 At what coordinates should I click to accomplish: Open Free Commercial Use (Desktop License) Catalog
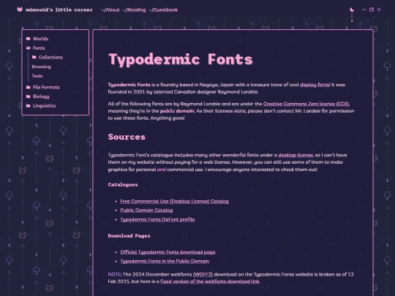(x=174, y=201)
